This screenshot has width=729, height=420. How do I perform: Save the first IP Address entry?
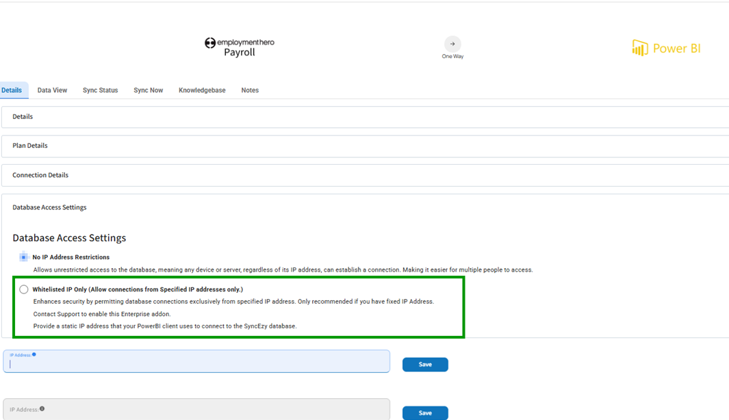coord(425,365)
